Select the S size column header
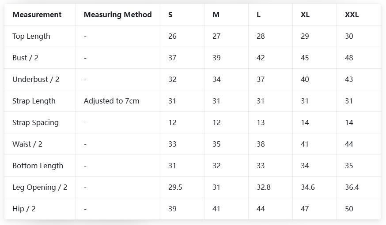The height and width of the screenshot is (225, 386). pos(170,15)
